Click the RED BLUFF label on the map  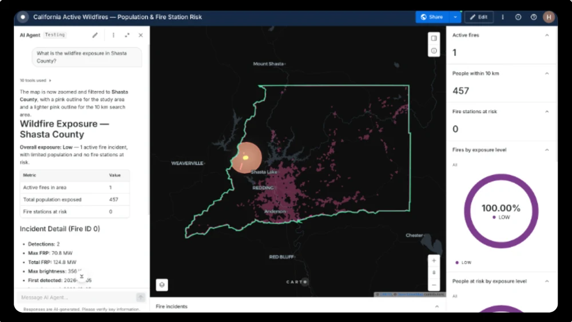[x=281, y=257]
